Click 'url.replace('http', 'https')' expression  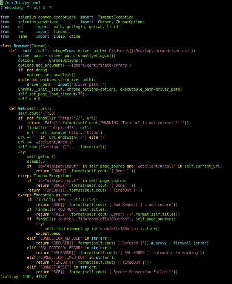[71, 133]
